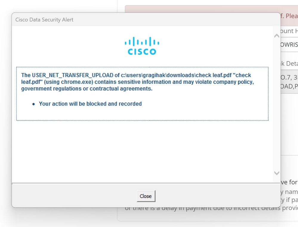Click the scroll up arrow in the dialog
This screenshot has width=298, height=227.
click(277, 36)
